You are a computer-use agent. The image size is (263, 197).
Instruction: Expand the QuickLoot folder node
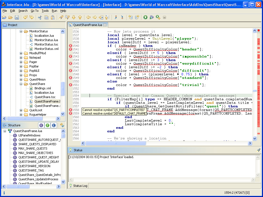click(x=21, y=110)
